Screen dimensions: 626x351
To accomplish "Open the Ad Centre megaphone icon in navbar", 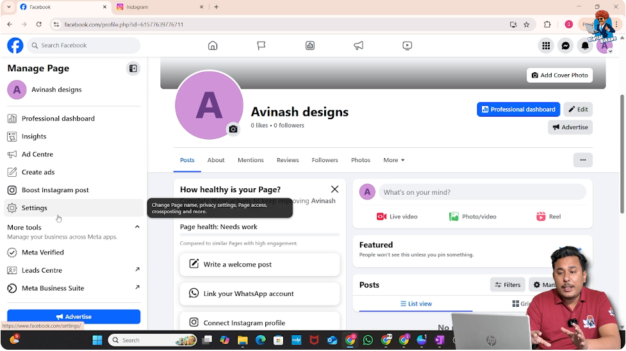I will coord(359,45).
